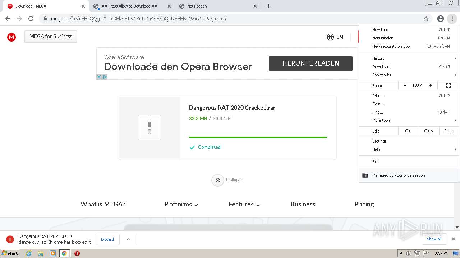
Task: Toggle fullscreen from the Zoom row
Action: 448,85
